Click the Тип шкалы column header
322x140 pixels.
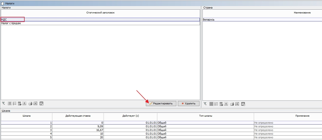pos(205,115)
